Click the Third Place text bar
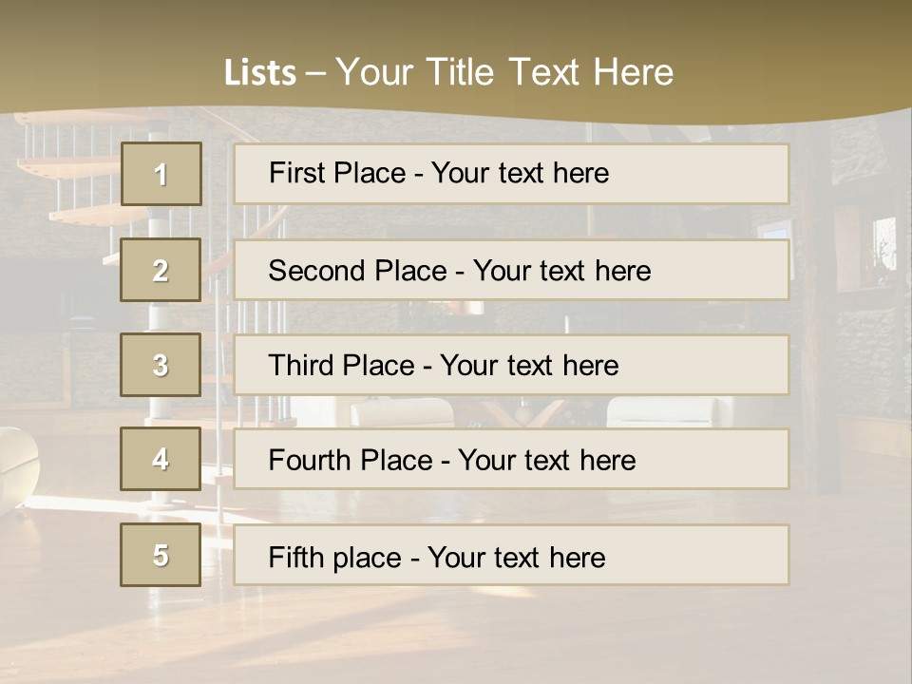Screen dimensions: 912x684 pos(511,365)
